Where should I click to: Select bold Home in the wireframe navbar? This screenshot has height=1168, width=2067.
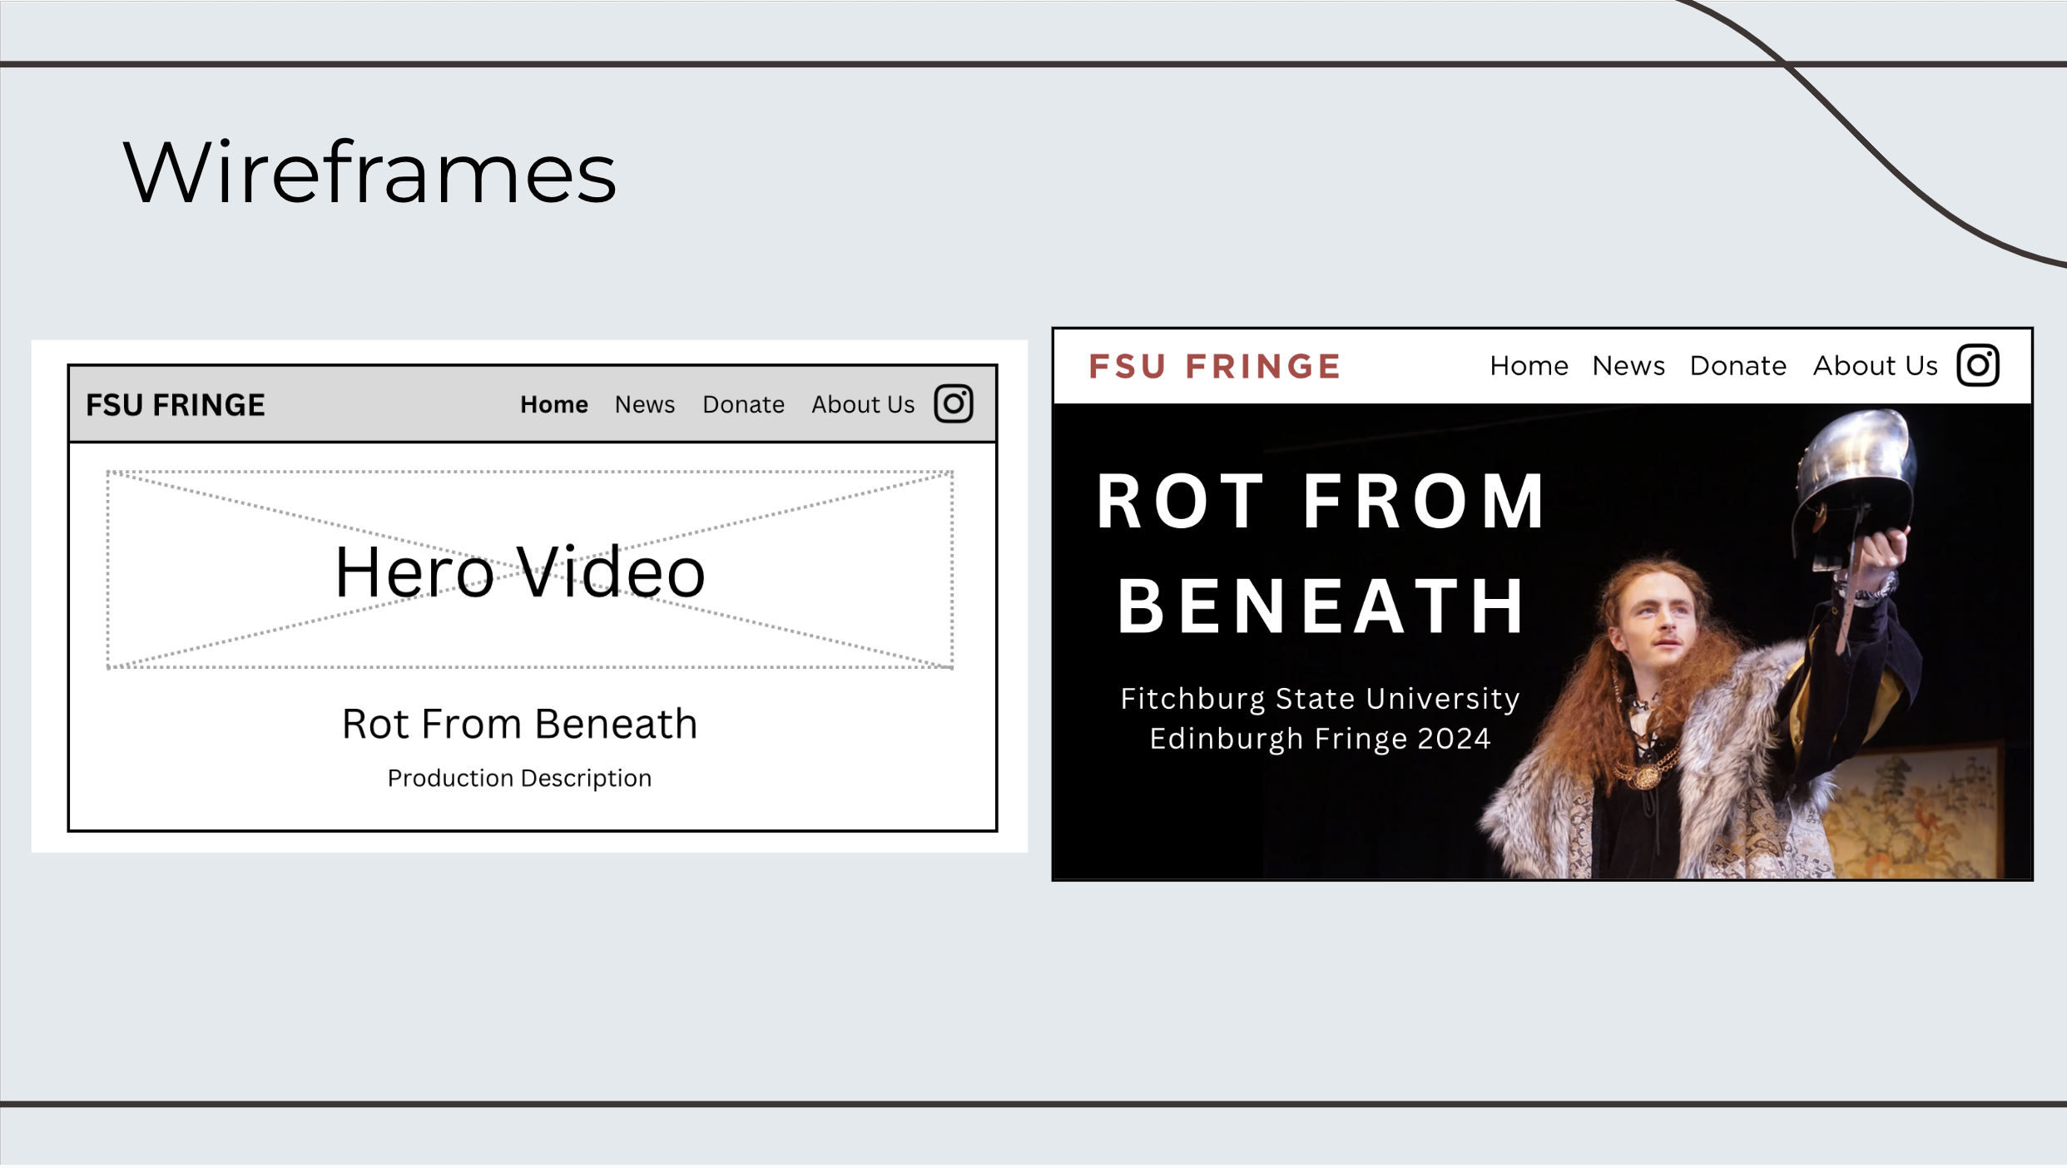[554, 404]
